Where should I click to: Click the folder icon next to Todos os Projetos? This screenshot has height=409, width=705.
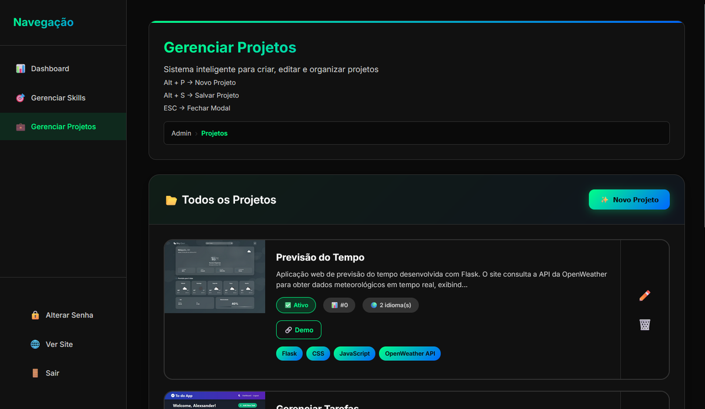click(x=171, y=200)
